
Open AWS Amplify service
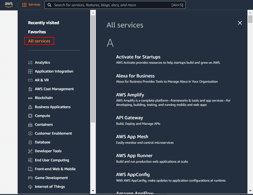point(130,95)
